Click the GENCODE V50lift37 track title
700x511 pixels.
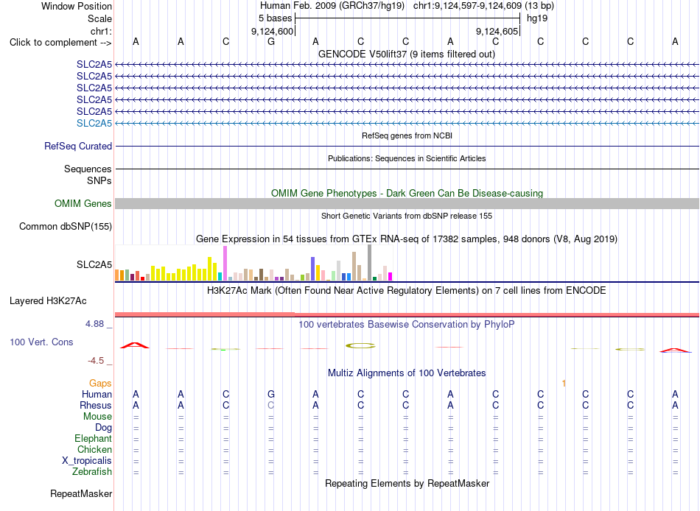(x=406, y=54)
